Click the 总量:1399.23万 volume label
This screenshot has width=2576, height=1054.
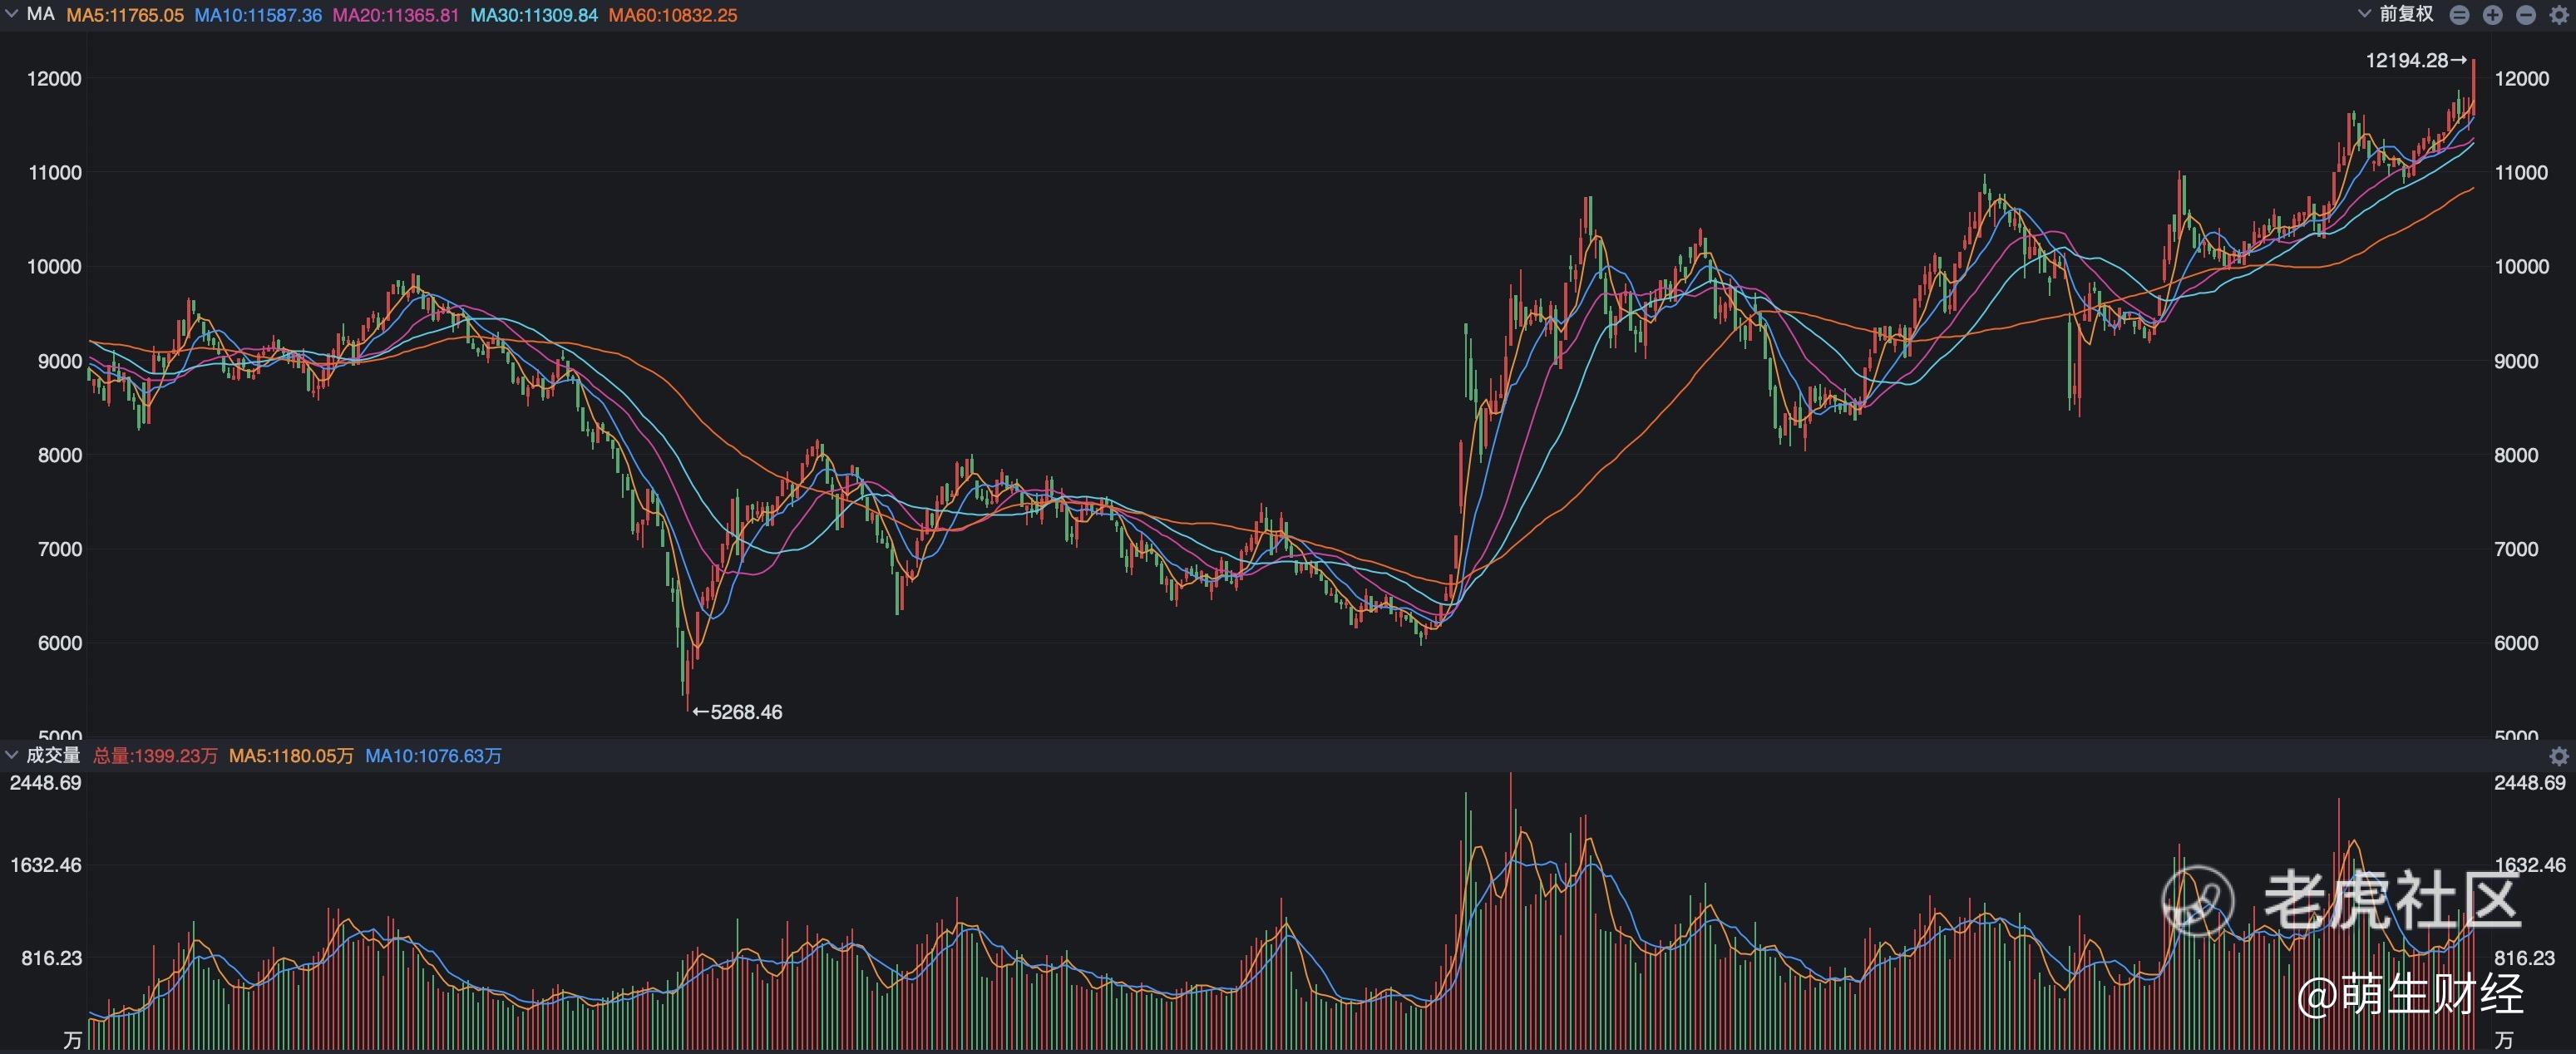pyautogui.click(x=155, y=756)
